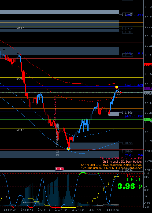Select the (76.4) - 1.10944 Fibonacci label
Image resolution: width=152 pixels, height=213 pixels.
click(x=134, y=155)
